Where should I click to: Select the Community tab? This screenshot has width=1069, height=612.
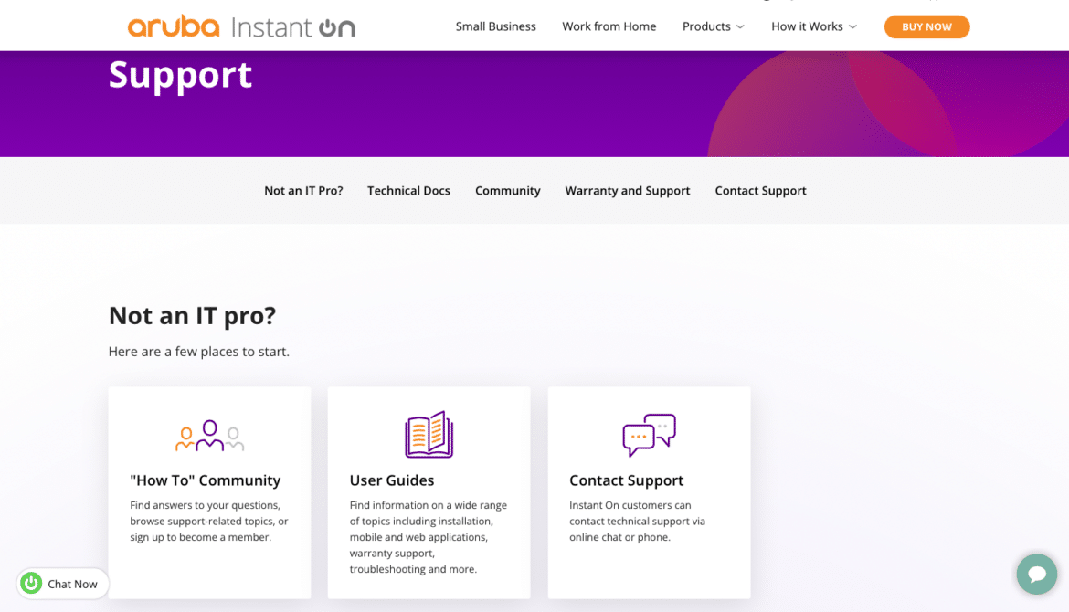pos(507,191)
